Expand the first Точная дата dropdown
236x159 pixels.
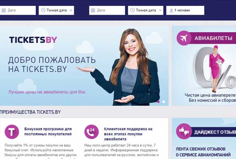click(x=56, y=10)
